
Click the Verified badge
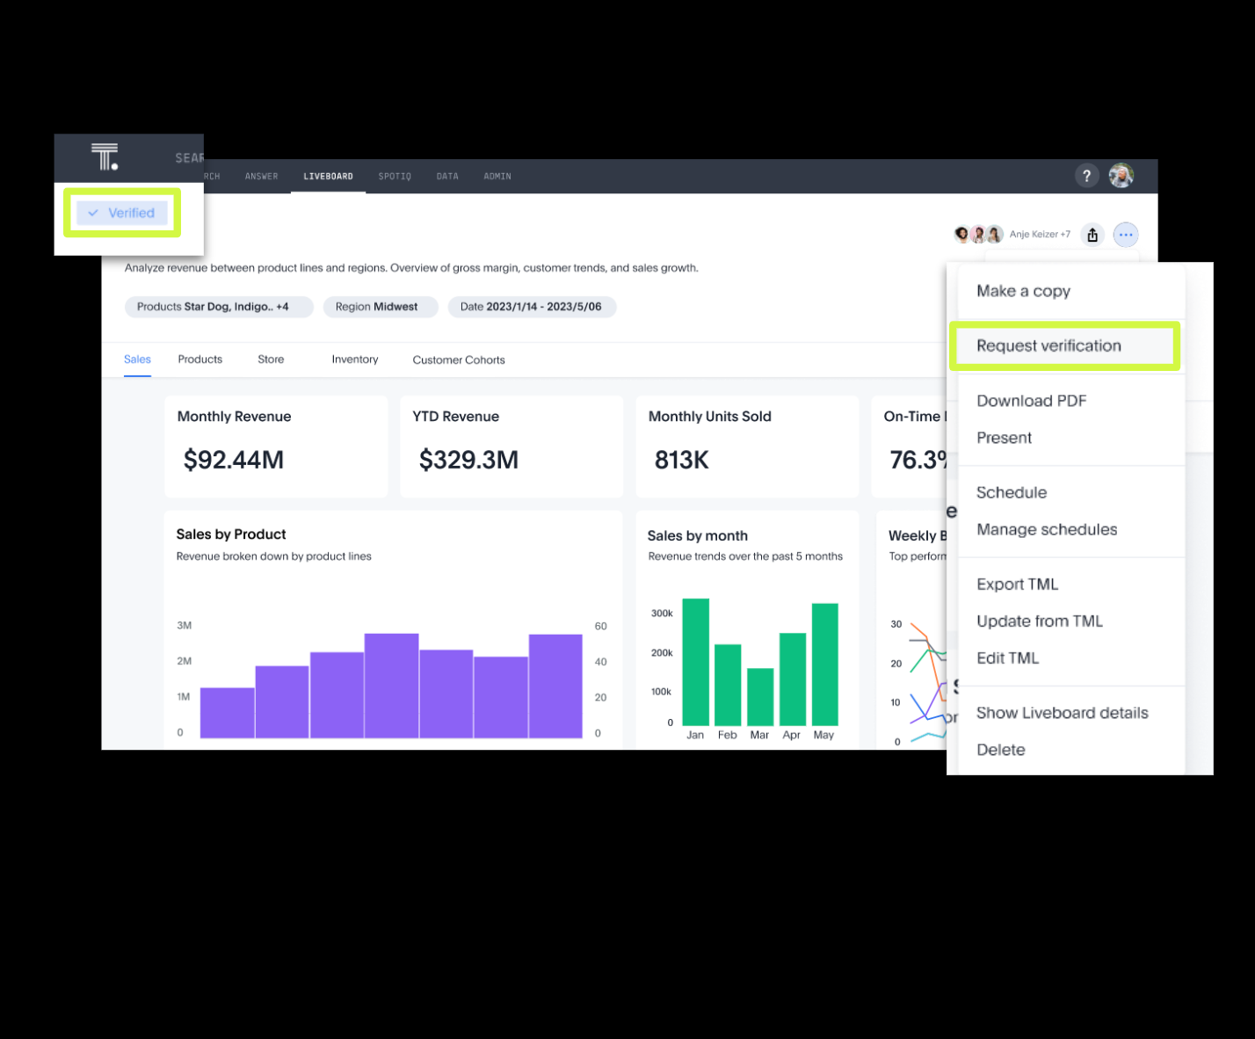click(121, 213)
